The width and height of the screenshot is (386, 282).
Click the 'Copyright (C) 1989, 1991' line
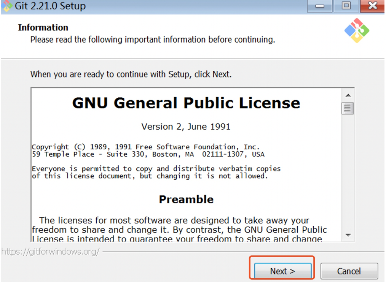(x=145, y=147)
